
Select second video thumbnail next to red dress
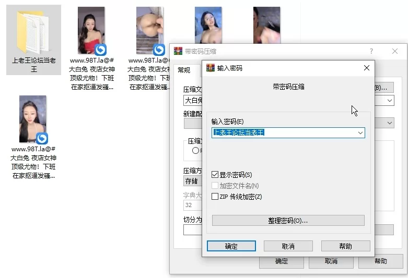point(150,30)
